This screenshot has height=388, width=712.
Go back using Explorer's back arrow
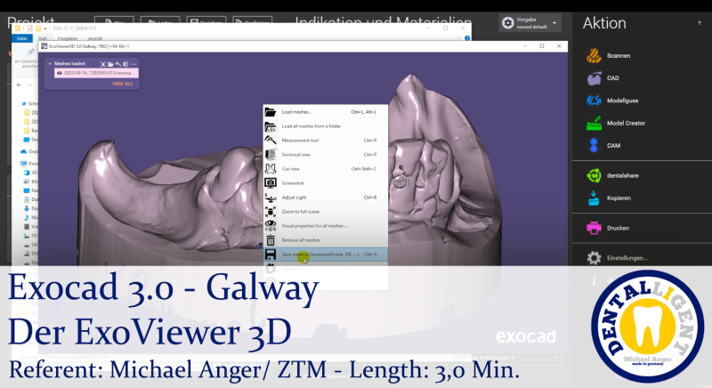19,85
